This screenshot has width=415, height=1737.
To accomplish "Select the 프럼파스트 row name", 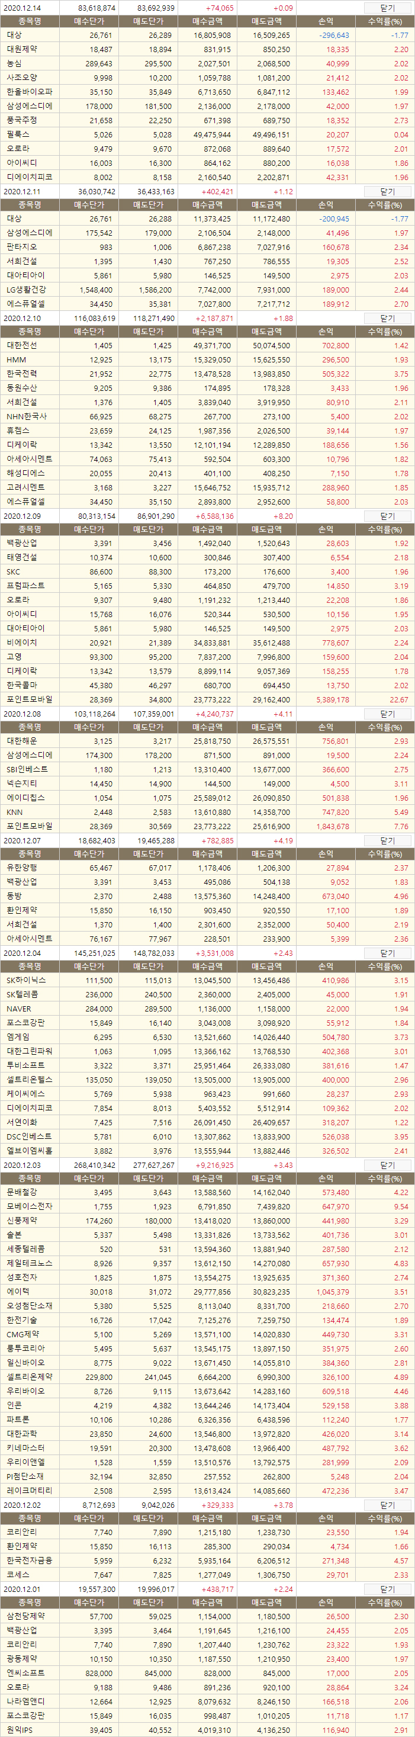I will [25, 586].
